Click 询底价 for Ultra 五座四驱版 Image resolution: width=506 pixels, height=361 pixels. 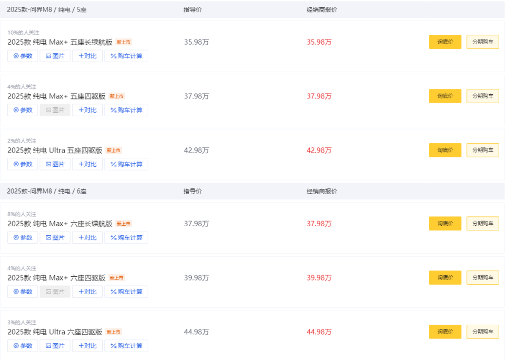pyautogui.click(x=445, y=150)
